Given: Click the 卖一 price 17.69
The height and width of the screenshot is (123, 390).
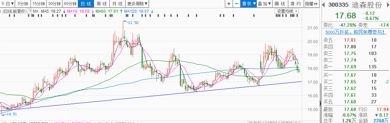Looking at the screenshot, I should pyautogui.click(x=350, y=67).
